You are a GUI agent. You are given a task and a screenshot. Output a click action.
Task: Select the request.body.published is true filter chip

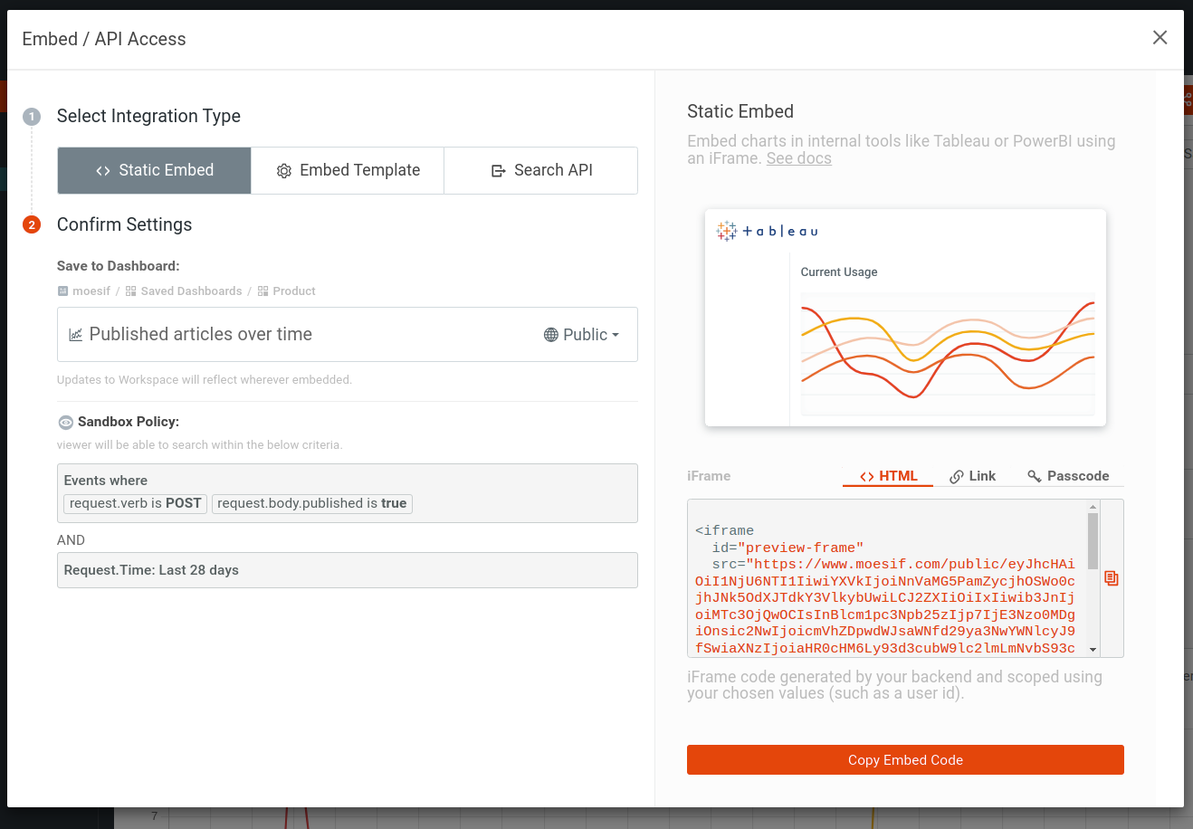pyautogui.click(x=311, y=504)
